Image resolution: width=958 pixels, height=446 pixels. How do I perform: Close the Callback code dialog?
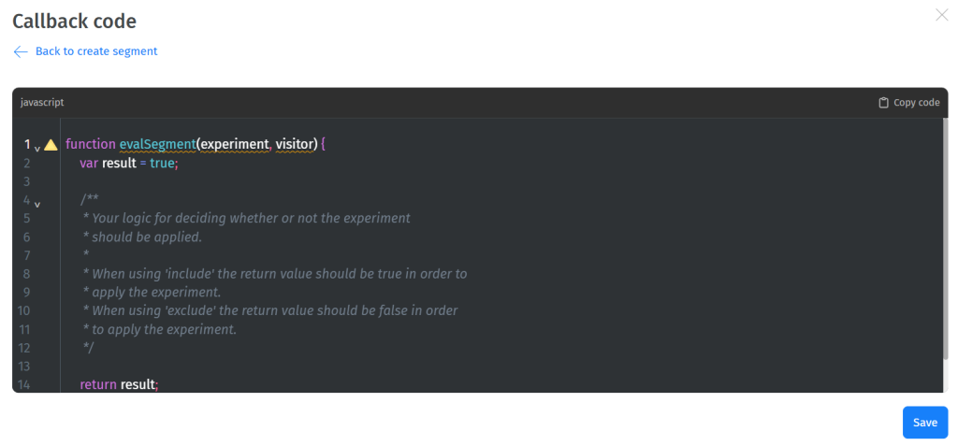point(941,15)
